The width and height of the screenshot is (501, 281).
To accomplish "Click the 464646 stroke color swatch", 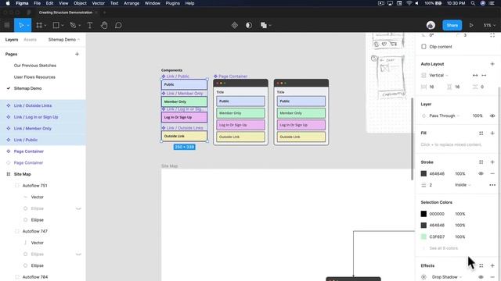I will point(424,173).
